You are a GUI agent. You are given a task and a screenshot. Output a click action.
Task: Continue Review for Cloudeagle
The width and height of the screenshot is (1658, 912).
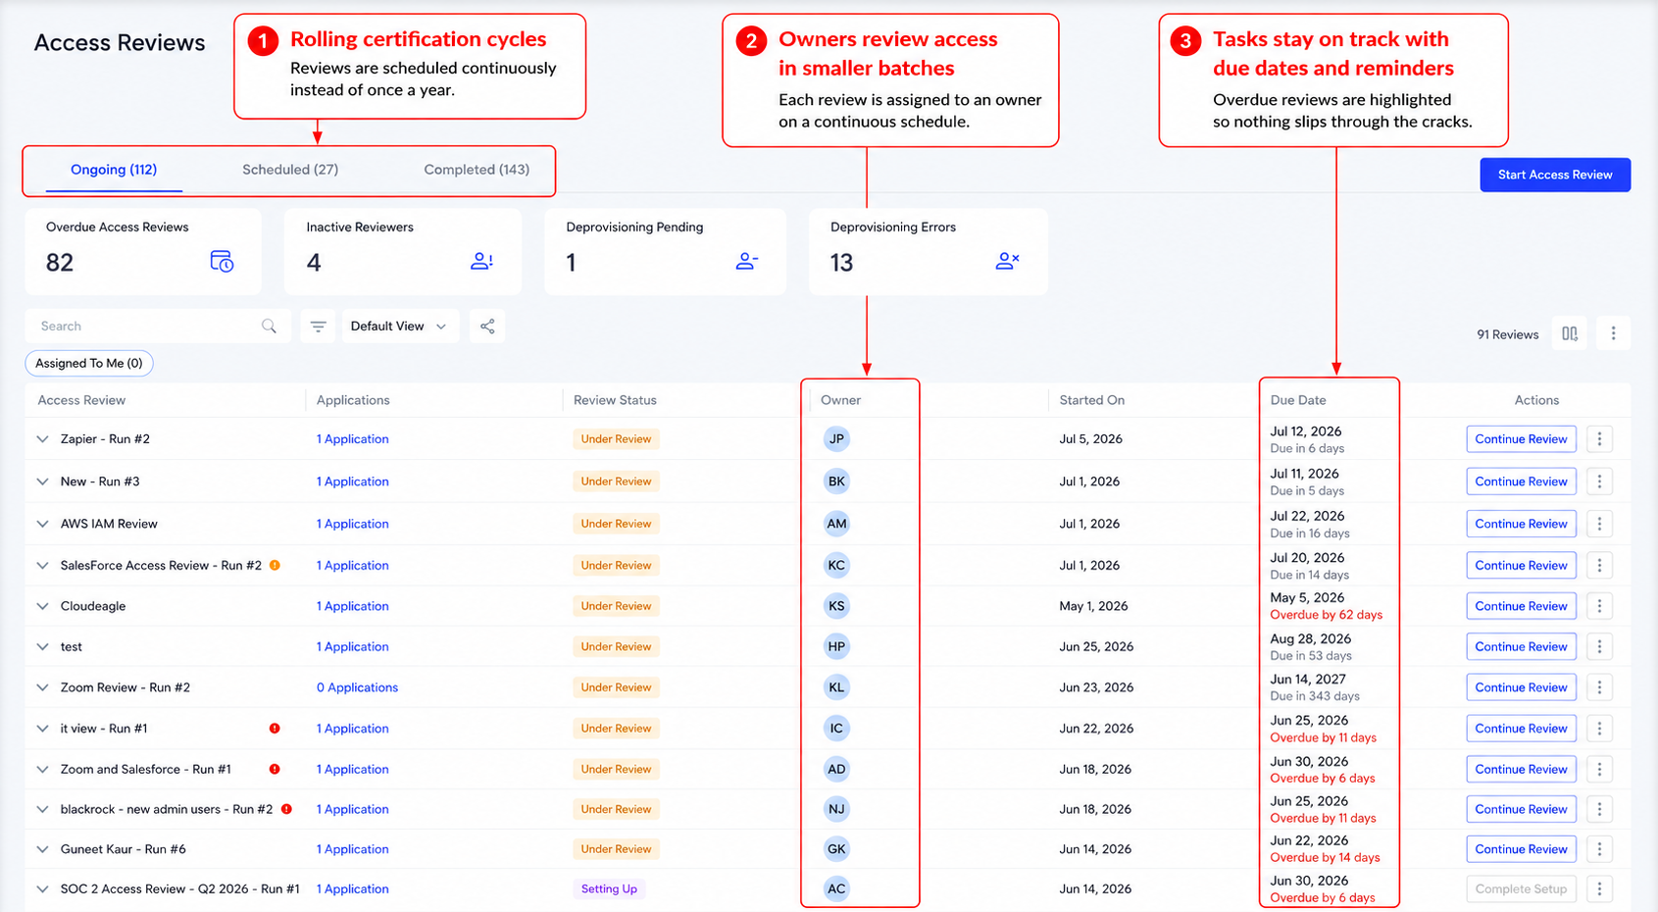tap(1521, 606)
